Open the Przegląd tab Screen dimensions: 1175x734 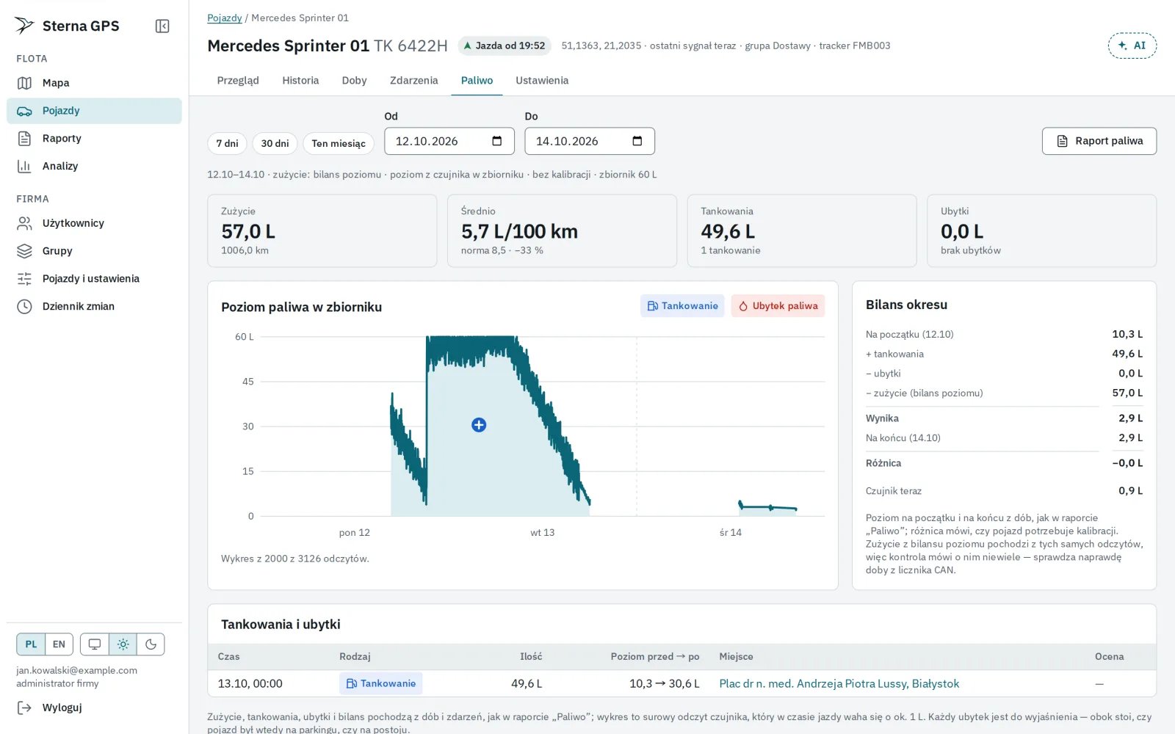(238, 81)
